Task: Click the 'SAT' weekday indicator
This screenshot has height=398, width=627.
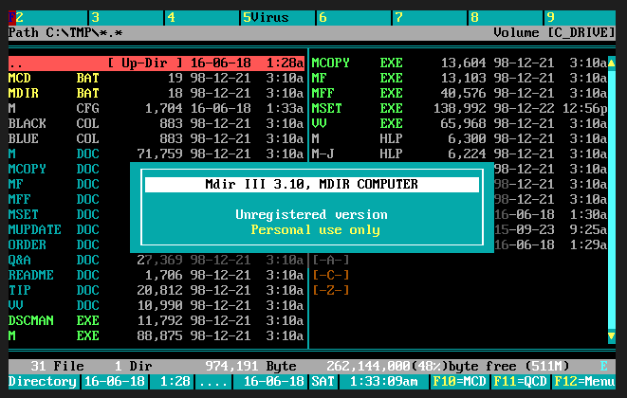Action: pyautogui.click(x=323, y=381)
